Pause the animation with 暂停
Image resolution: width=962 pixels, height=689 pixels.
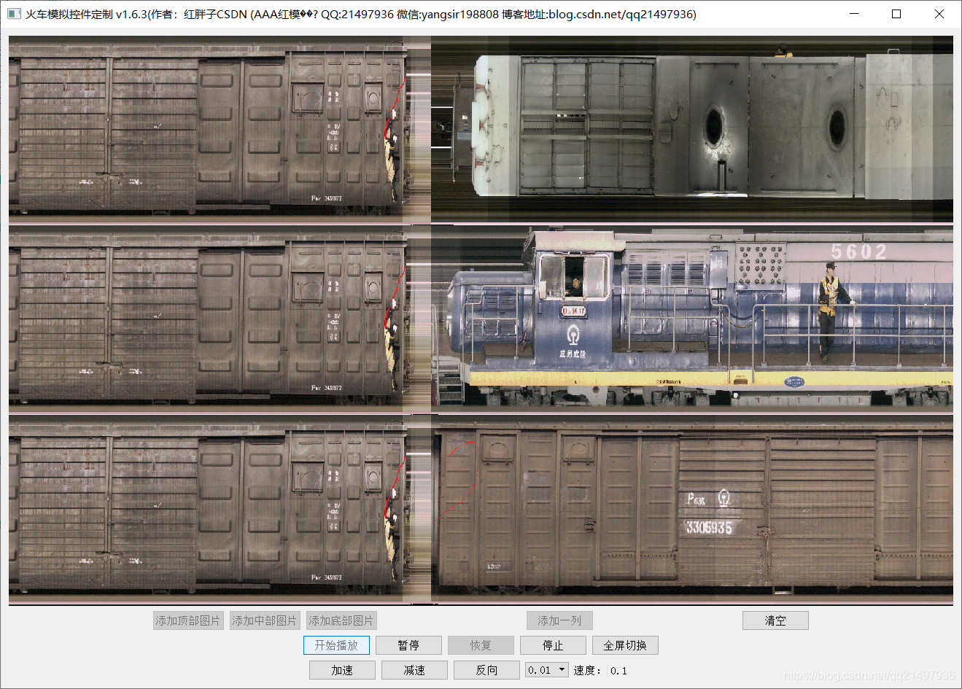click(408, 645)
